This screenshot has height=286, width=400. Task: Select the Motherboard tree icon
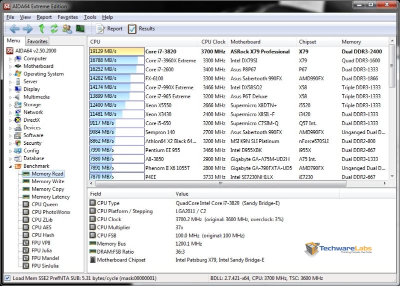18,66
